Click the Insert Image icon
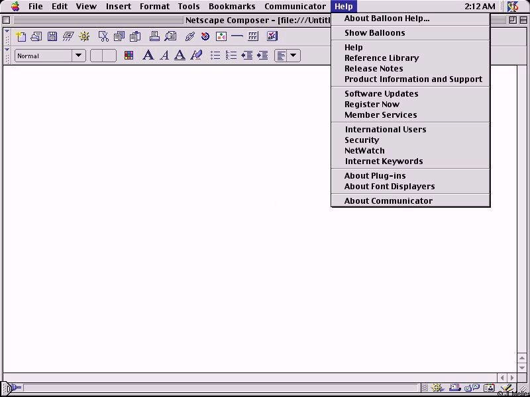Image resolution: width=530 pixels, height=397 pixels. tap(221, 36)
